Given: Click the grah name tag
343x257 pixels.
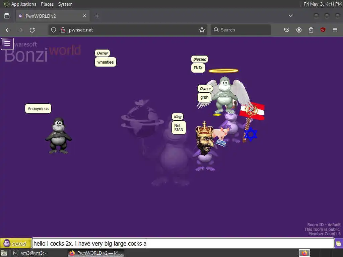Looking at the screenshot, I should point(204,97).
